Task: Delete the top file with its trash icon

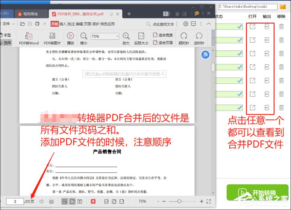Action: pyautogui.click(x=281, y=27)
